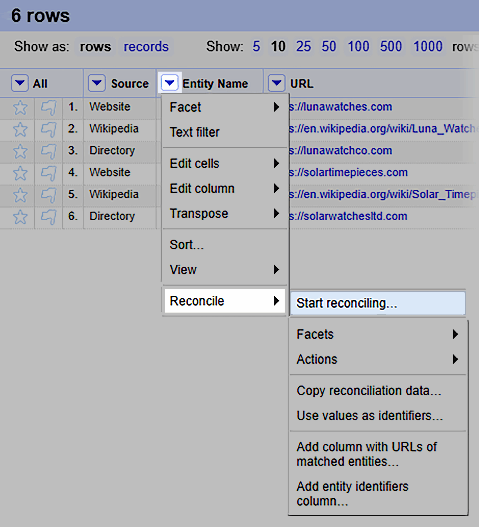Open the Reconcile submenu

point(224,301)
